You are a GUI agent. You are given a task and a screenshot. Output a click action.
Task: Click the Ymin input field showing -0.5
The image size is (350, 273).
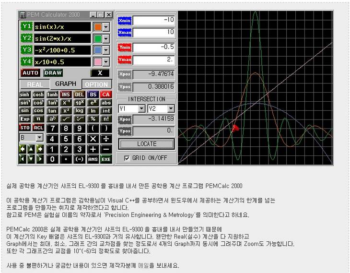153,47
